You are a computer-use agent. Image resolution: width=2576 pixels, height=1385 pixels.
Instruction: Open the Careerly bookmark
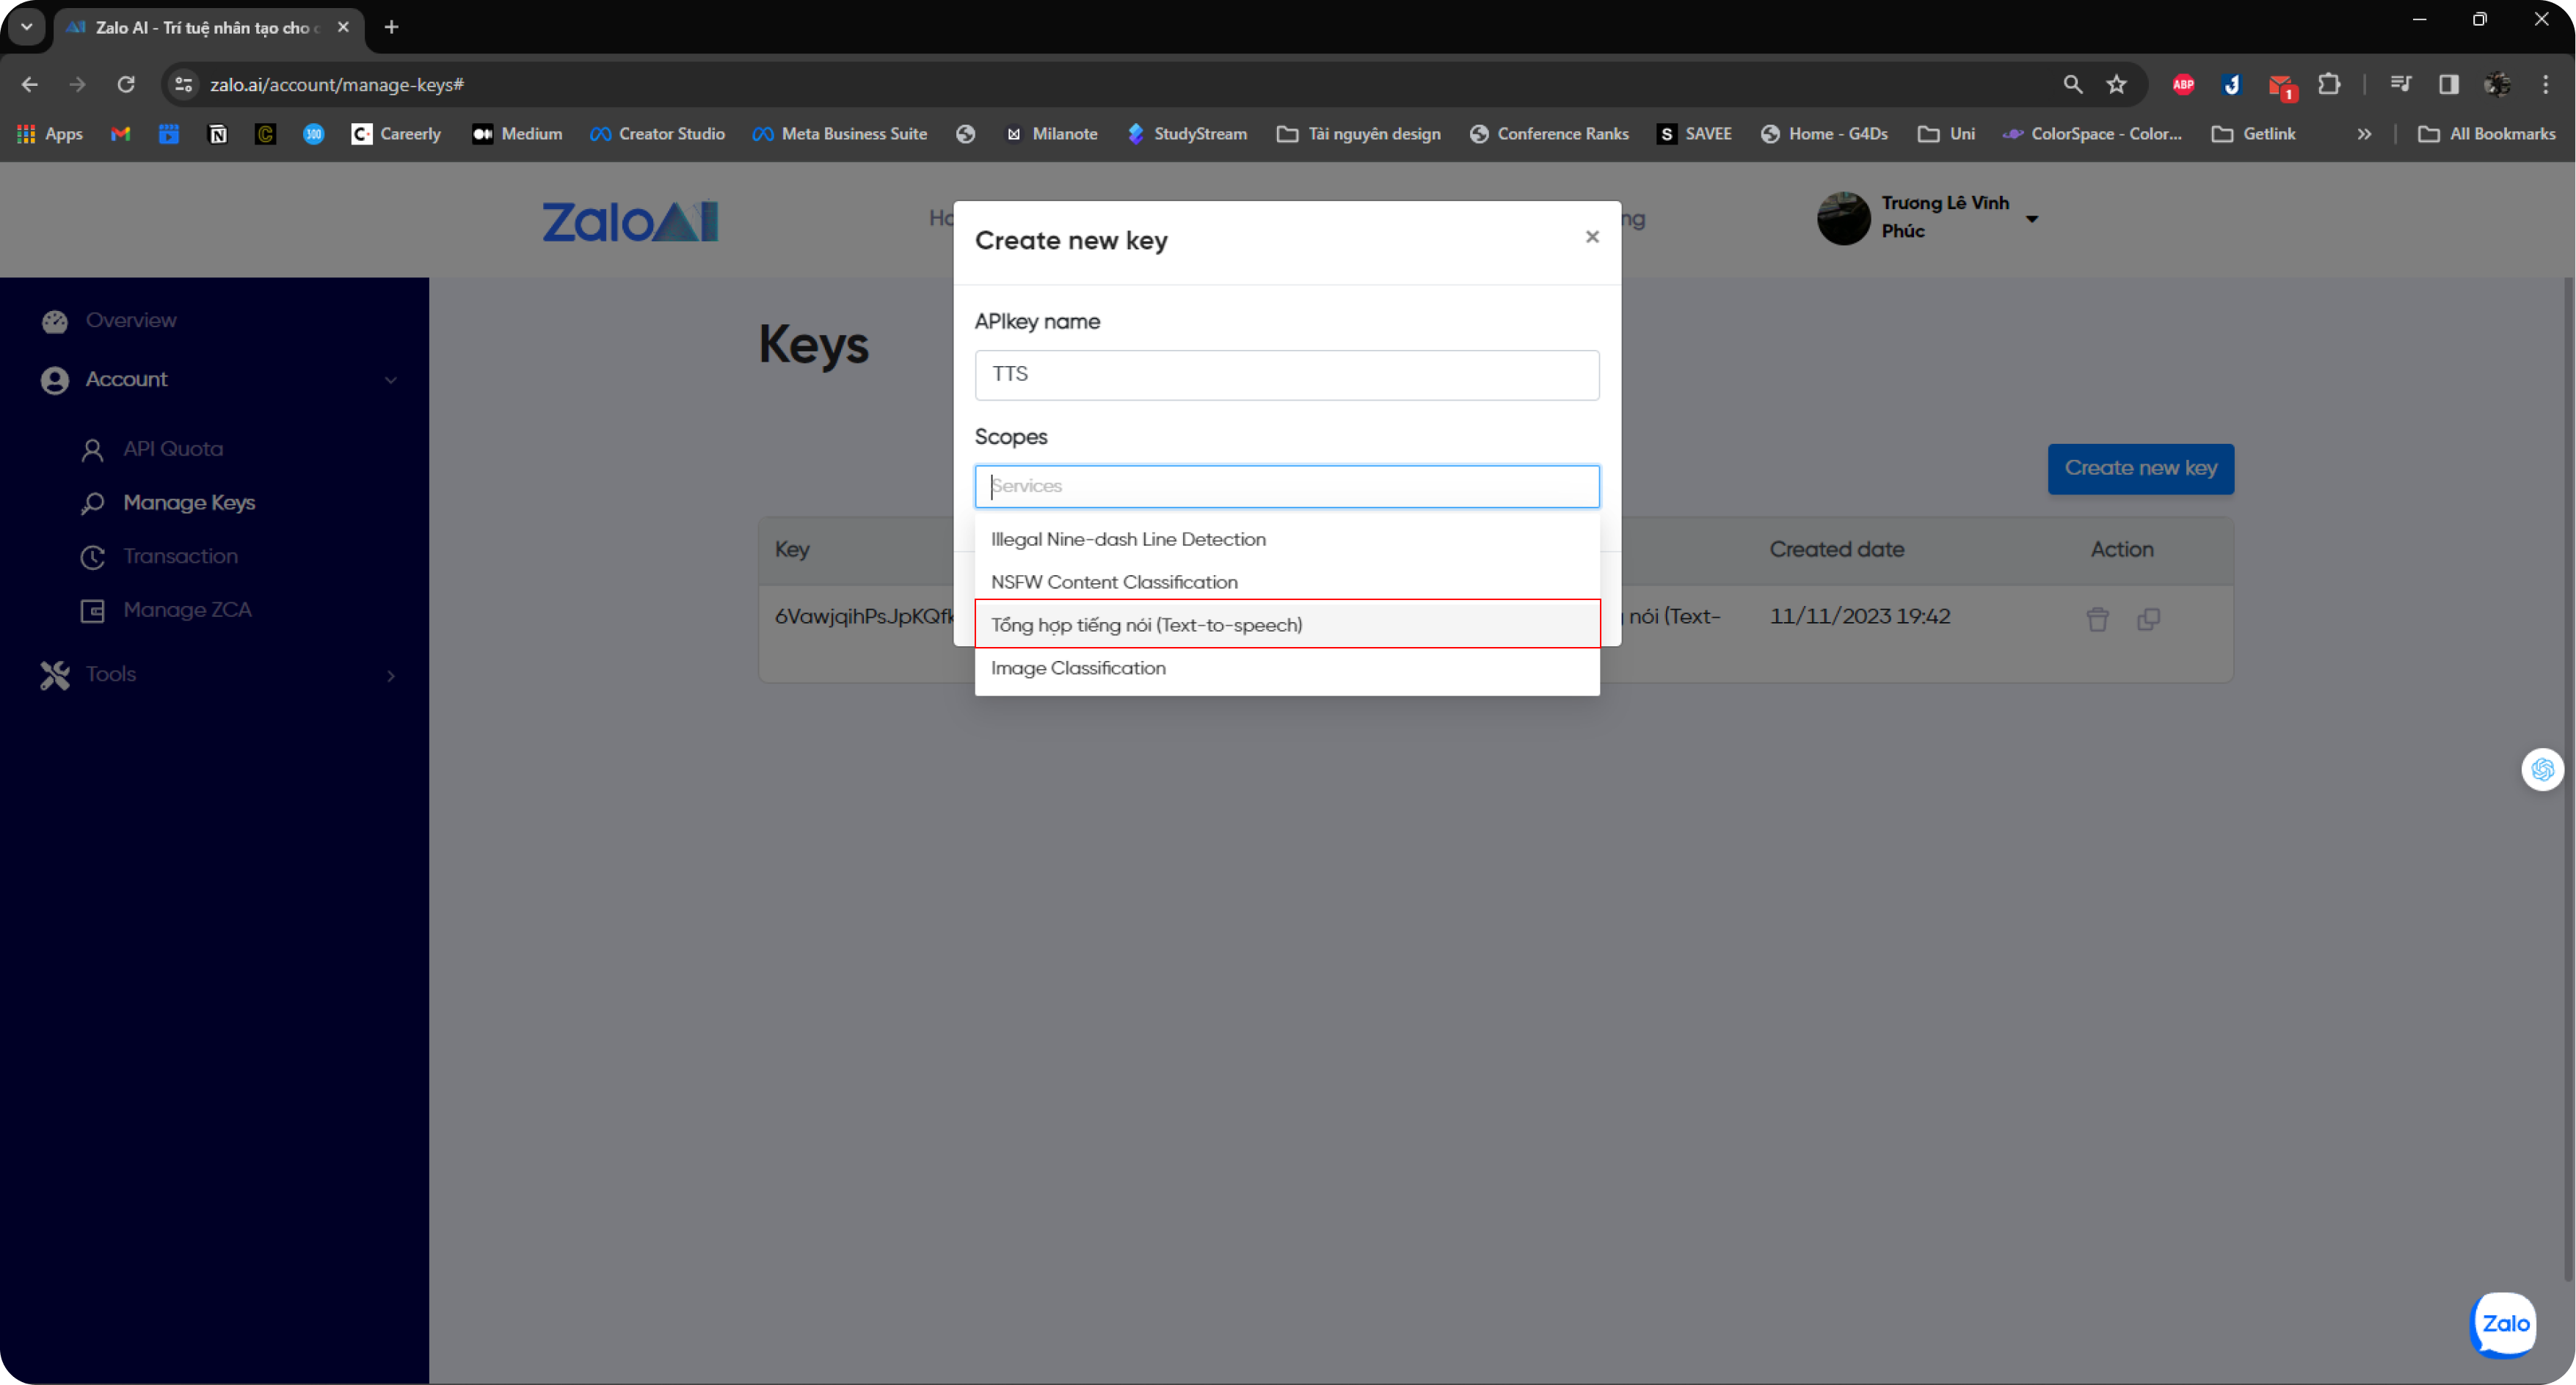(396, 134)
